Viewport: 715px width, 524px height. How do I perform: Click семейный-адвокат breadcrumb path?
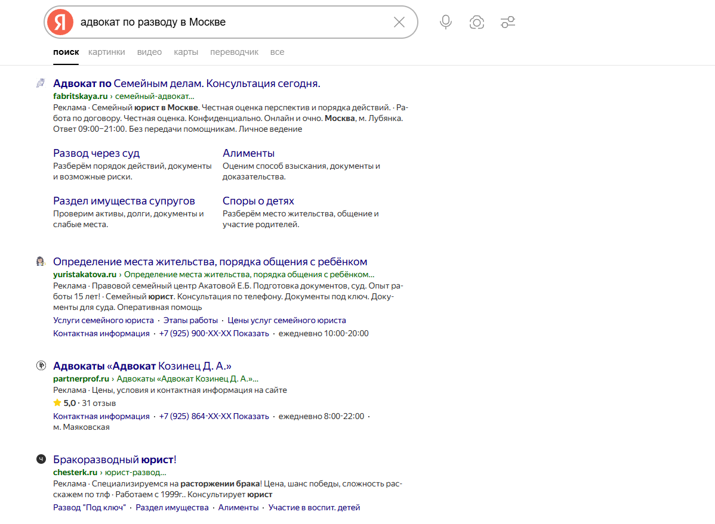tap(155, 96)
